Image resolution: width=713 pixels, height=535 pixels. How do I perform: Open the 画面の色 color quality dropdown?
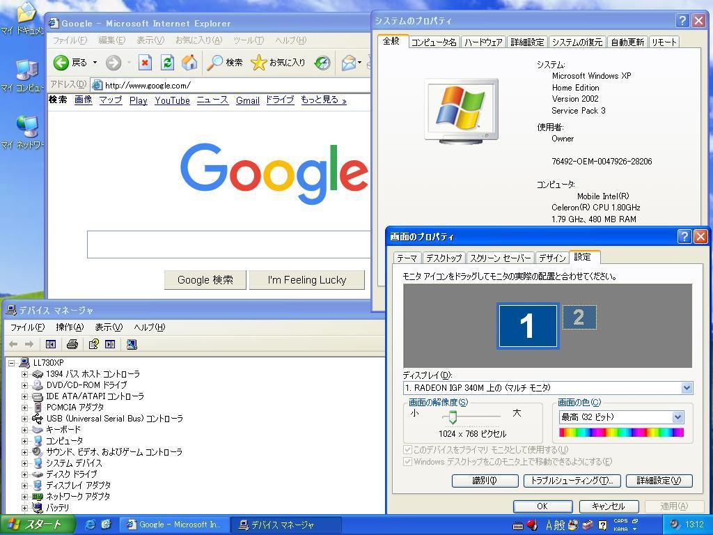[677, 417]
